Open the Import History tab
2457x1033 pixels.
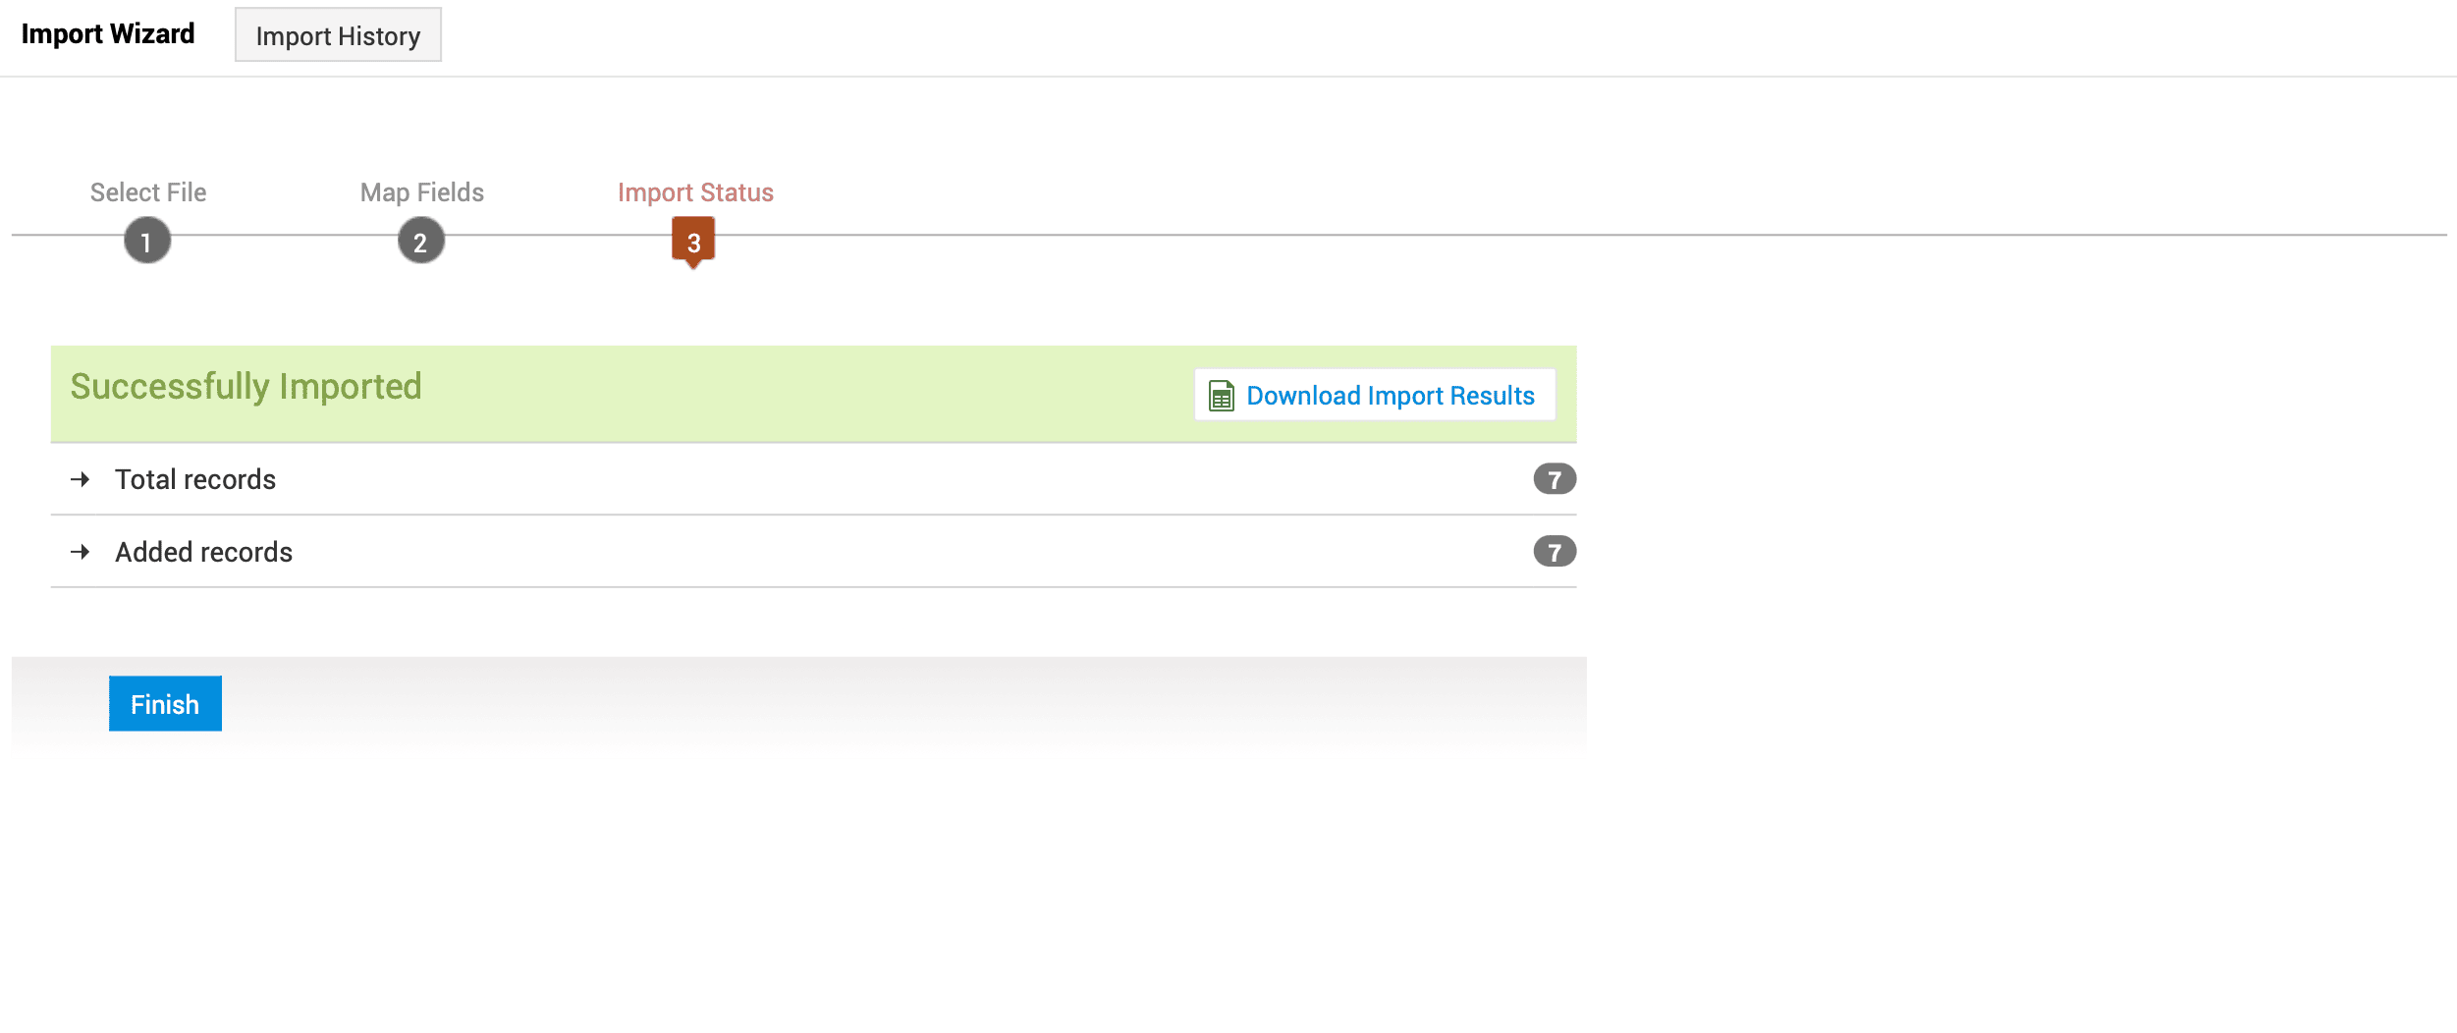[x=338, y=35]
